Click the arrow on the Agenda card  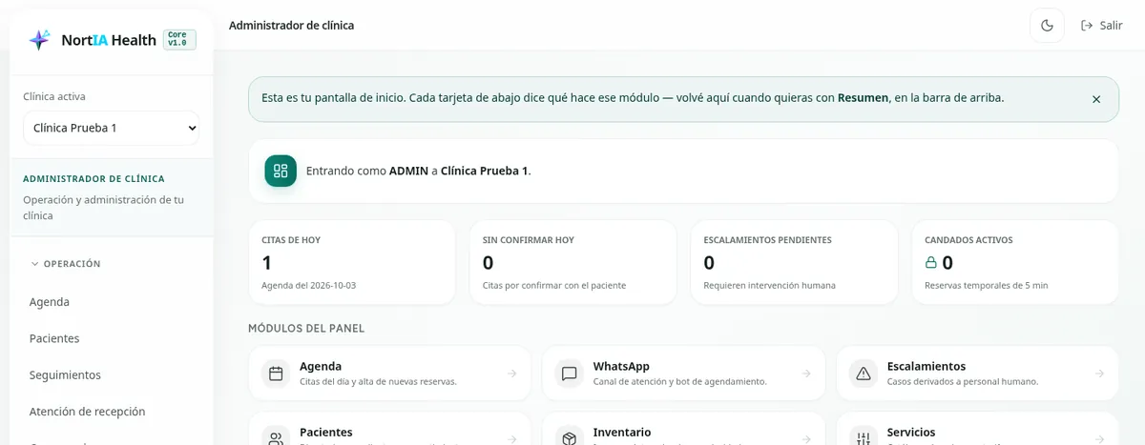pos(512,374)
